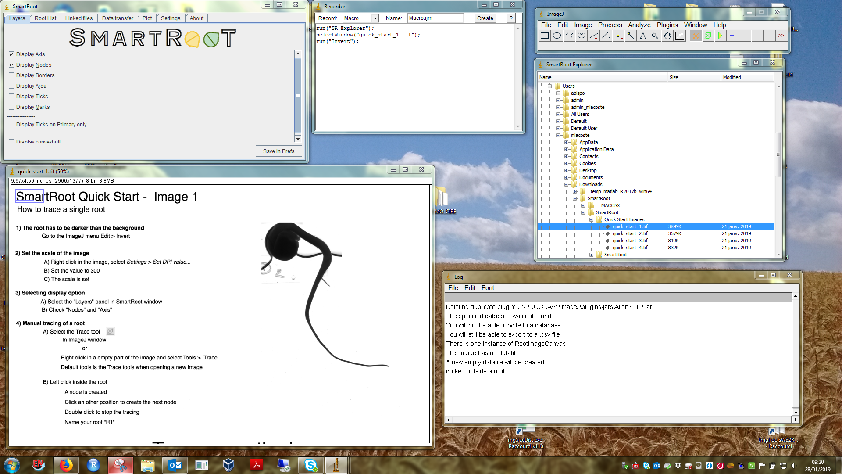842x474 pixels.
Task: Select the rectangle selection tool in ImageJ
Action: coord(545,36)
